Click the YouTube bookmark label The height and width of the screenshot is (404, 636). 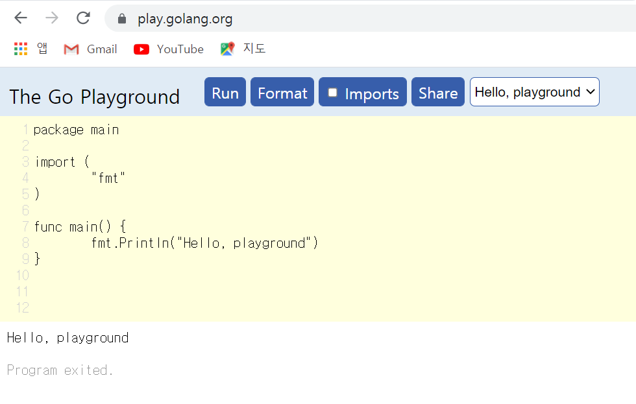coord(180,49)
